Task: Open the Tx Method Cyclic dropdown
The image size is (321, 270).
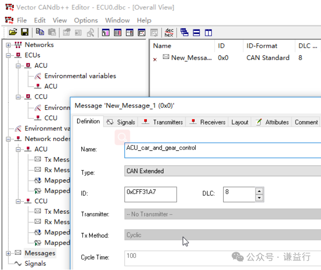Action: (x=223, y=235)
